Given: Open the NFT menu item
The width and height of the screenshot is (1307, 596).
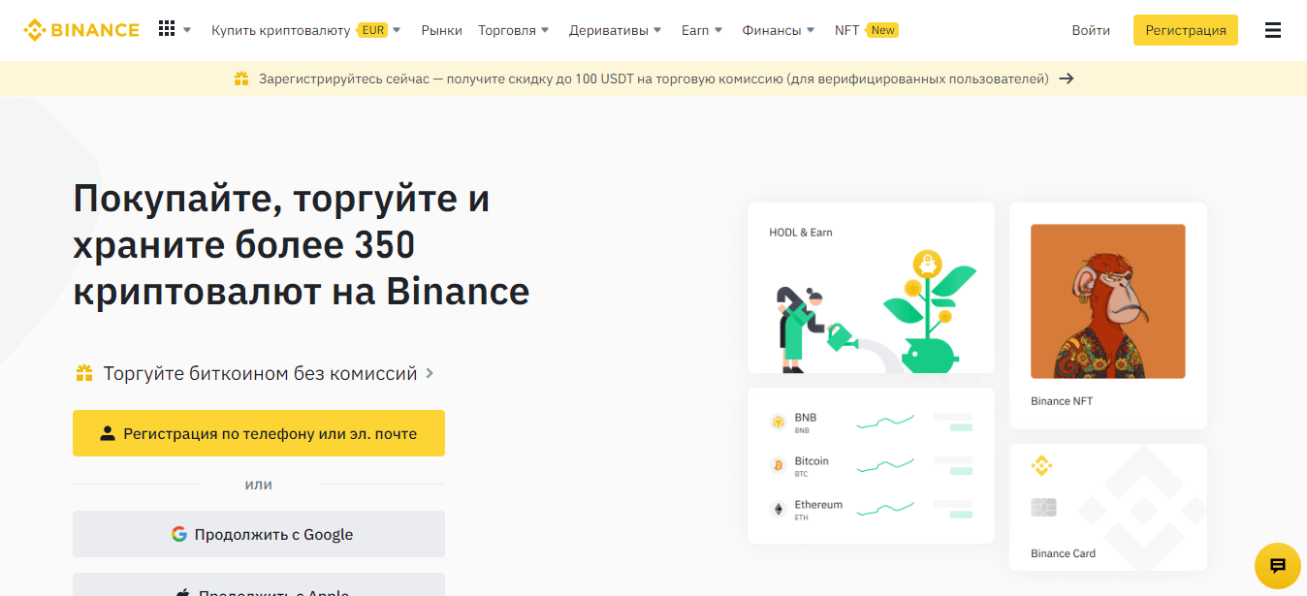Looking at the screenshot, I should pos(846,30).
